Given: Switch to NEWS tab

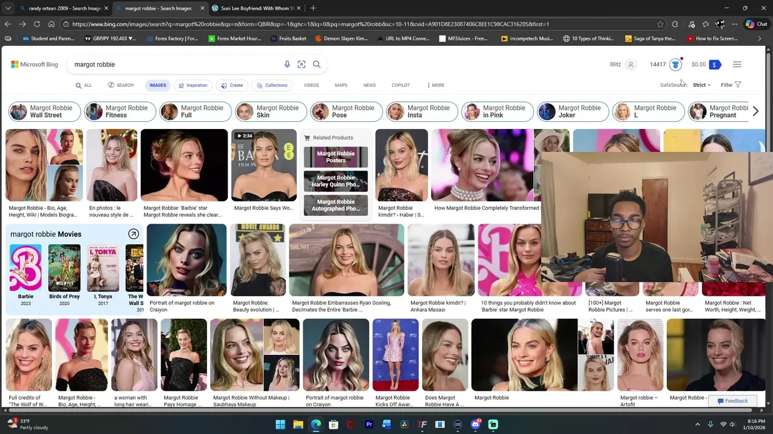Looking at the screenshot, I should (370, 85).
